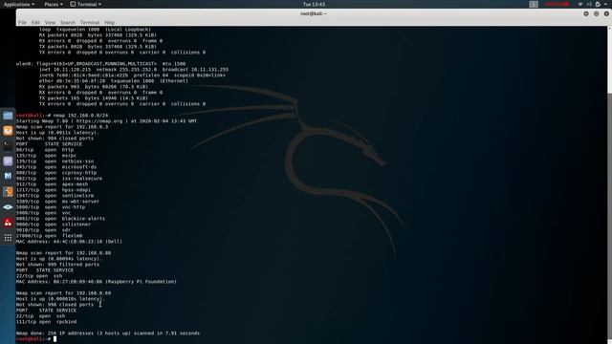Viewport: 612px width, 344px height.
Task: Close the root@kali terminal window
Action: (x=606, y=13)
